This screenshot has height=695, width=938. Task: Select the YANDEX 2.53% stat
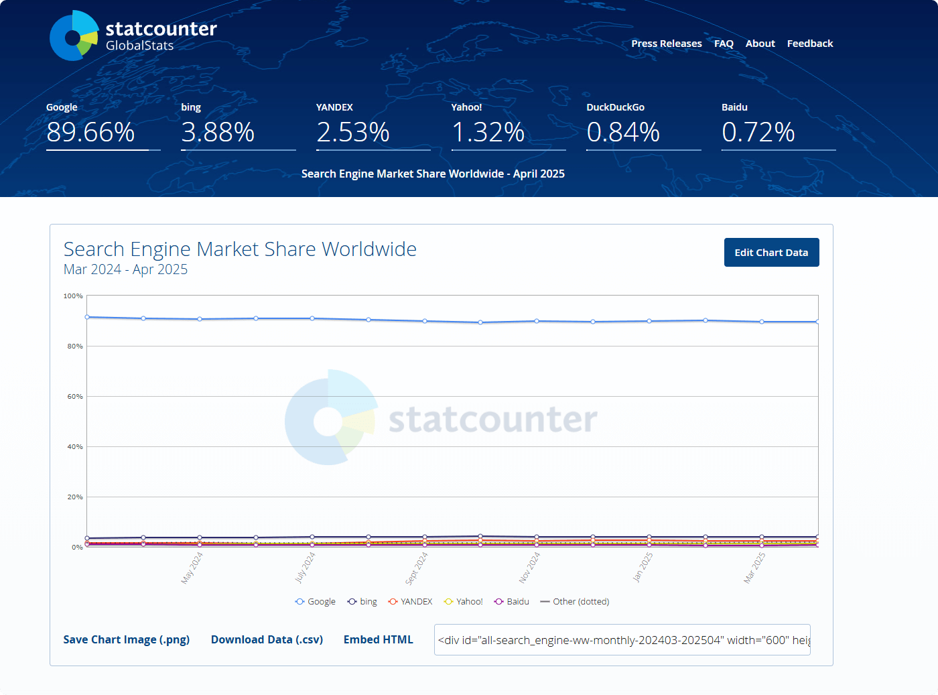pyautogui.click(x=373, y=125)
